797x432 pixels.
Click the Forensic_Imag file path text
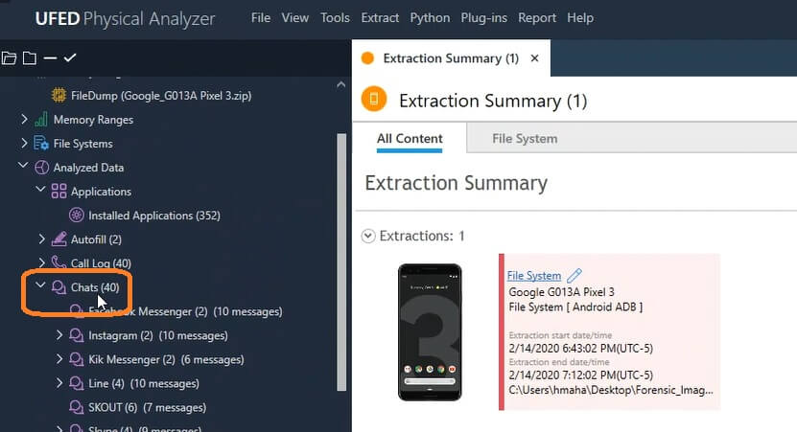[611, 390]
